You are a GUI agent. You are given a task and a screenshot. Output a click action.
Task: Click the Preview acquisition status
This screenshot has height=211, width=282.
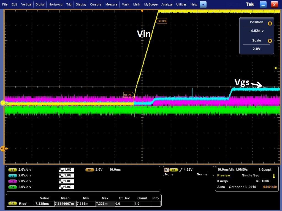224,175
